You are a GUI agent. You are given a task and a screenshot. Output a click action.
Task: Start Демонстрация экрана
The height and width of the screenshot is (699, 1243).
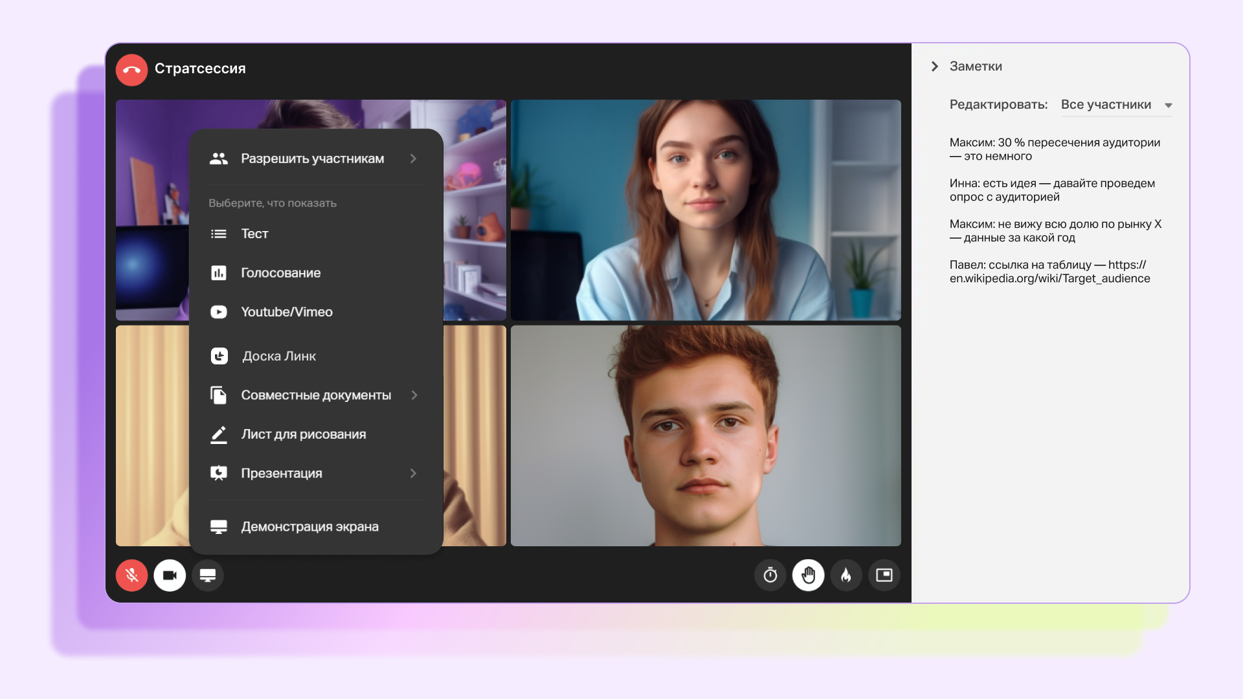click(309, 527)
